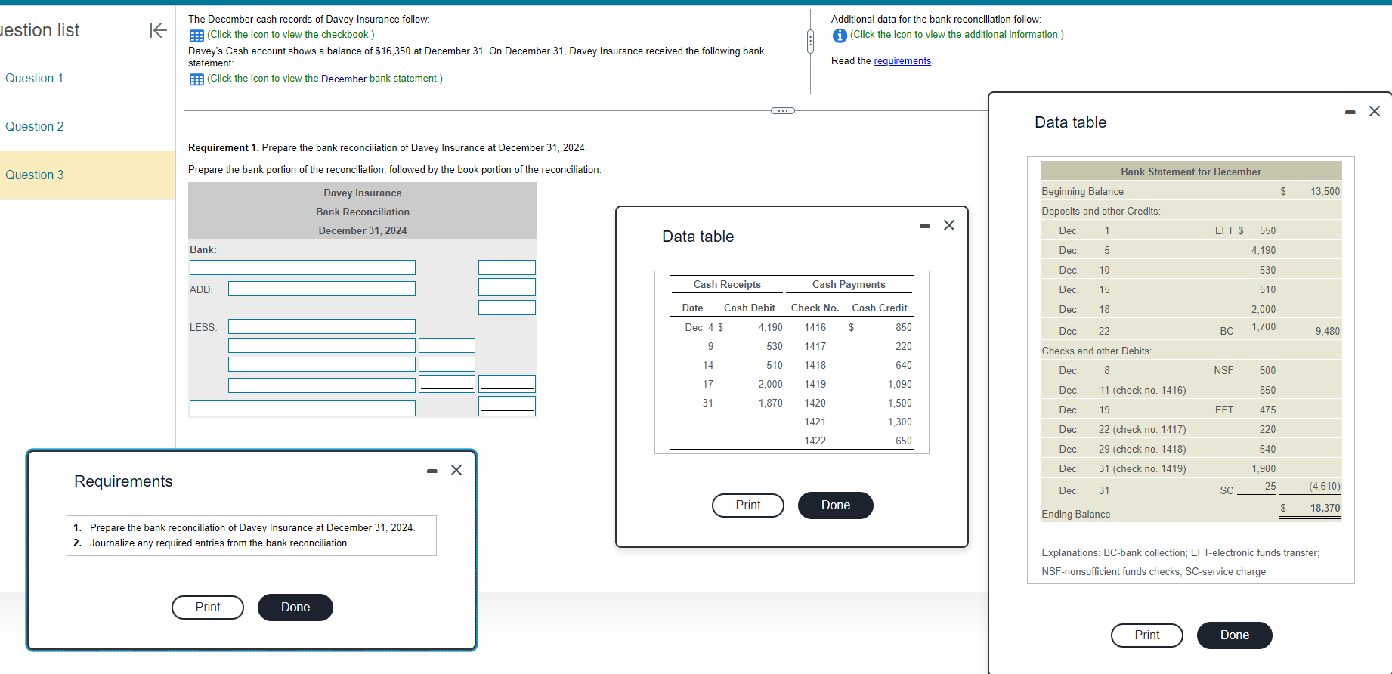Image resolution: width=1392 pixels, height=674 pixels.
Task: Click the additional information info icon
Action: [839, 36]
